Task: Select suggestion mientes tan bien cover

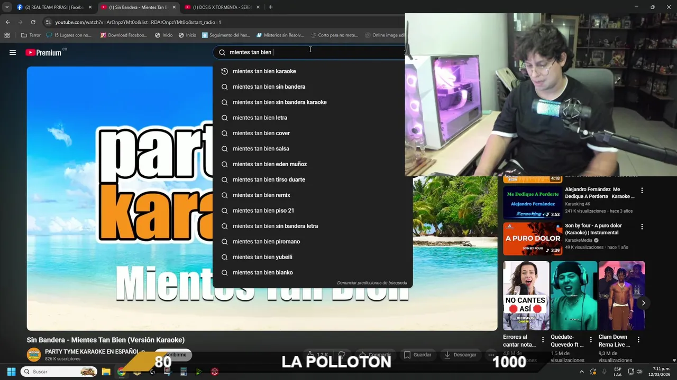Action: click(312, 133)
